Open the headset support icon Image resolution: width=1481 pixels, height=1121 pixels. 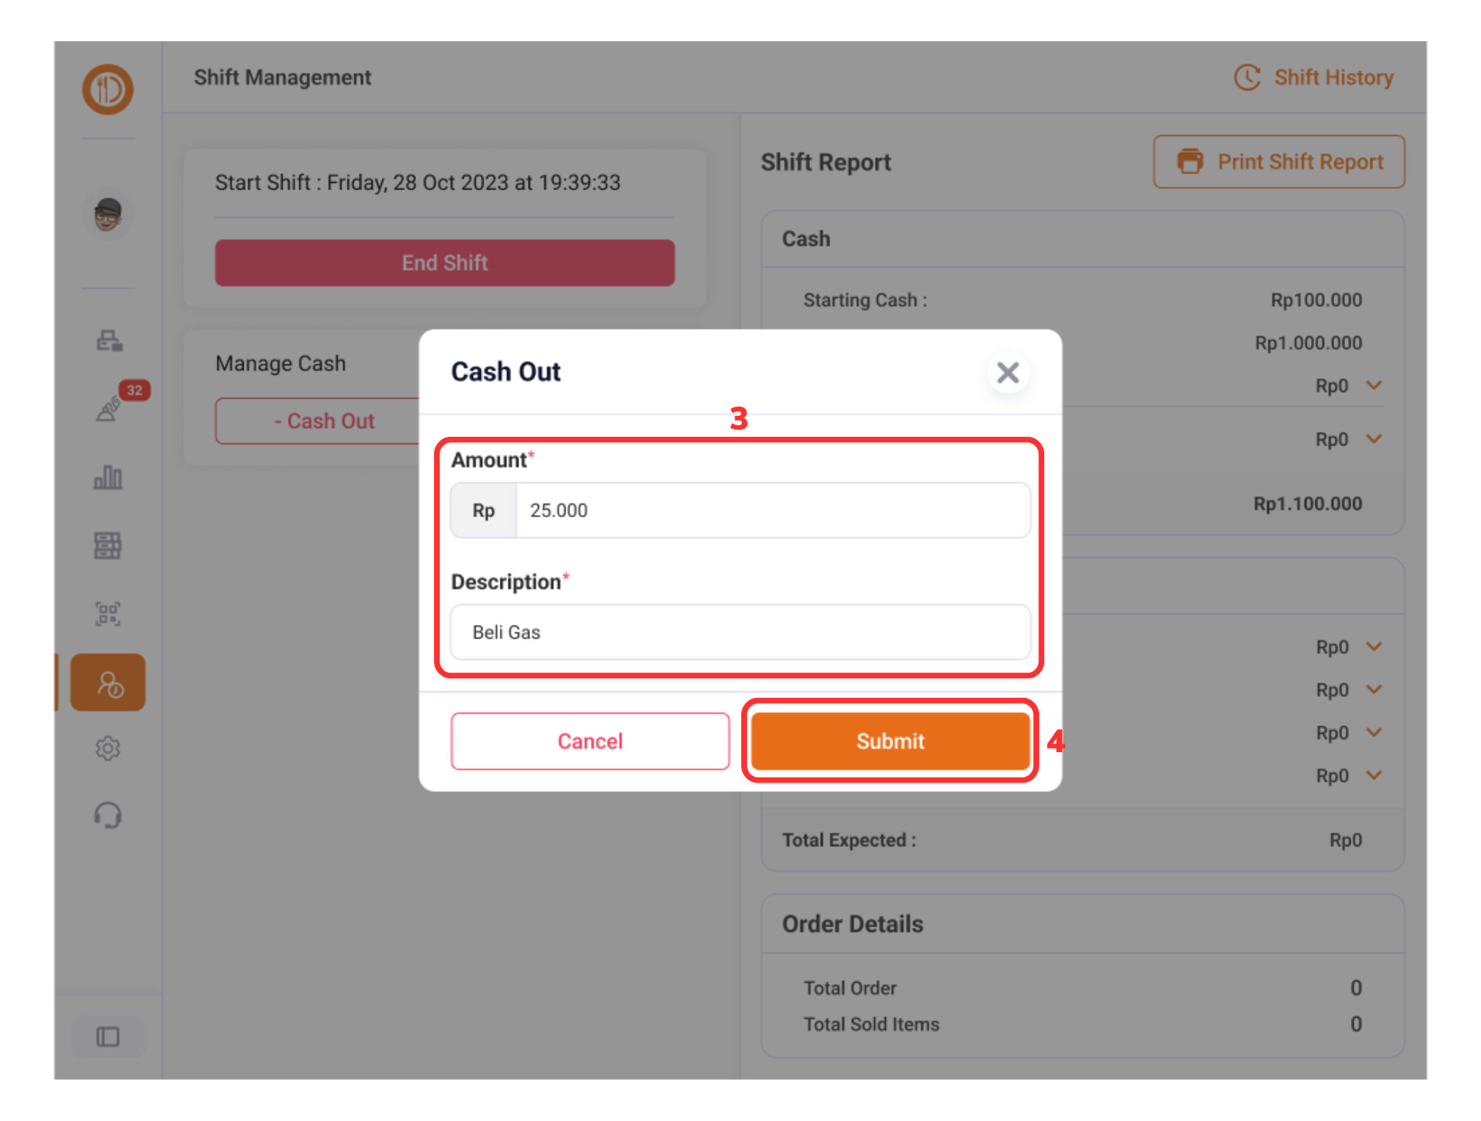(108, 816)
